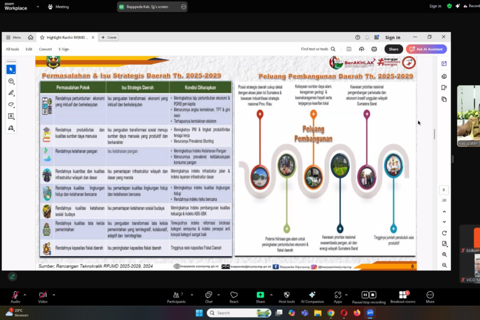Open the Convert menu in Acrobat
480x320 pixels.
[x=45, y=49]
